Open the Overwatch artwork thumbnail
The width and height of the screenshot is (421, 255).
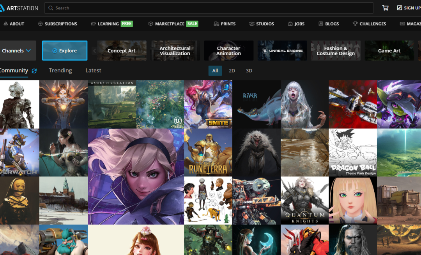click(19, 152)
